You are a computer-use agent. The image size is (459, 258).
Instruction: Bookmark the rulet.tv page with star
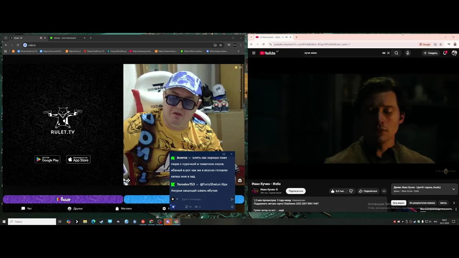[x=221, y=45]
